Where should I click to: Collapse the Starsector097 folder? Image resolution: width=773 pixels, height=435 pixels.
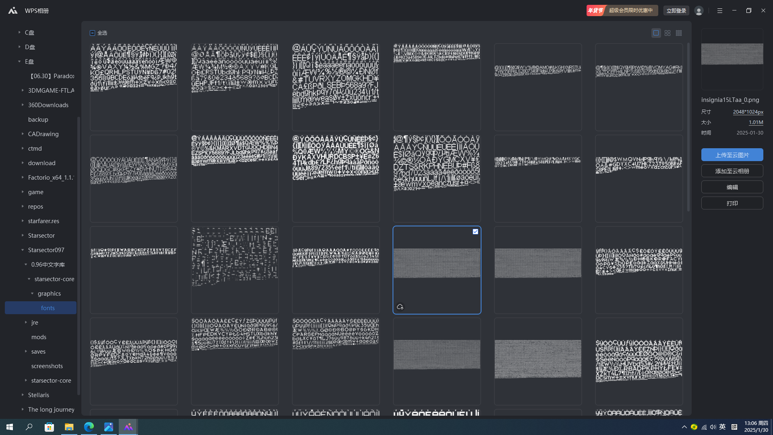23,250
